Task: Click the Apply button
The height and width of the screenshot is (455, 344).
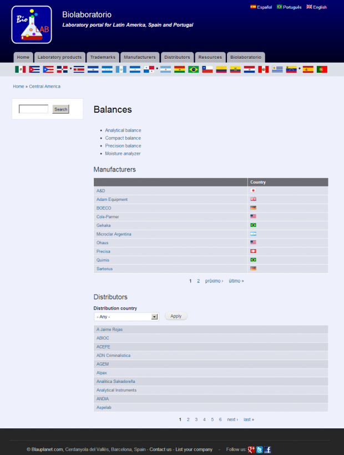Action: tap(176, 316)
